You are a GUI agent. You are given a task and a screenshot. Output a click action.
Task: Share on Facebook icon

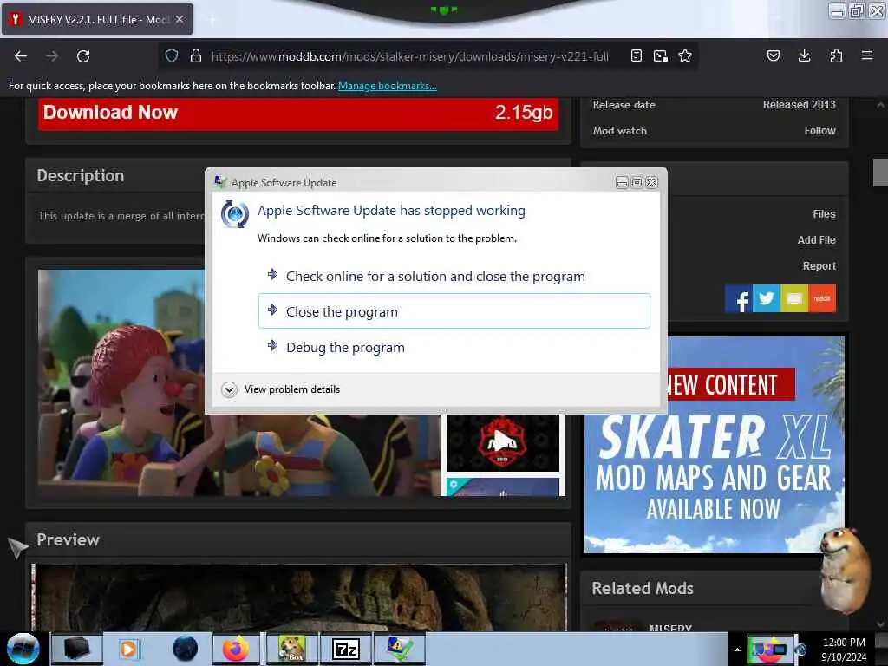(x=739, y=298)
